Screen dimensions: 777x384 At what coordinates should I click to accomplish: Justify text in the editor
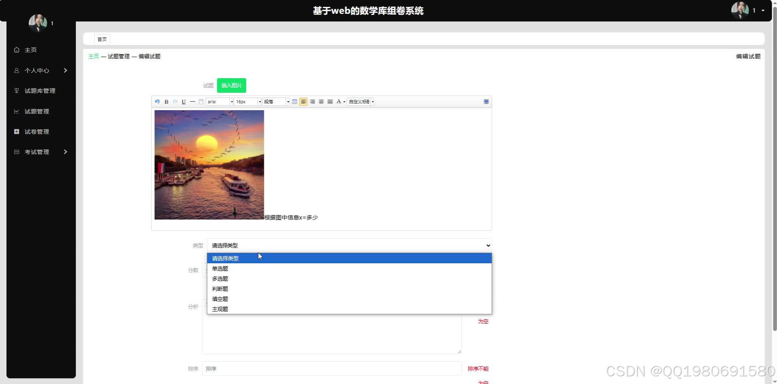pyautogui.click(x=330, y=102)
